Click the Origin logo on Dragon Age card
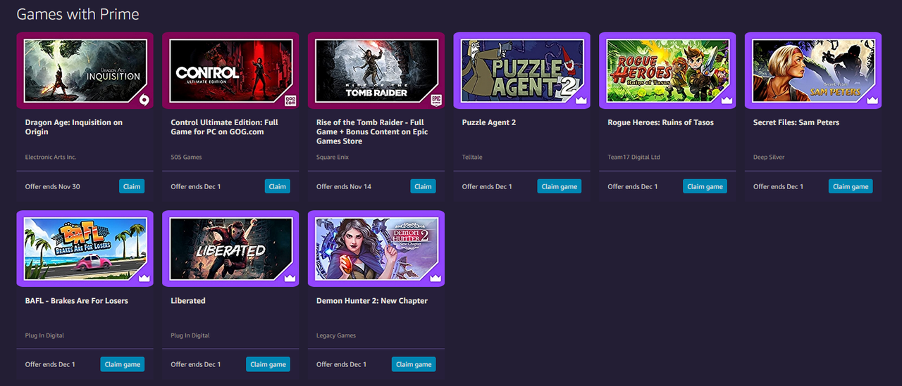Image resolution: width=902 pixels, height=386 pixels. [x=144, y=100]
